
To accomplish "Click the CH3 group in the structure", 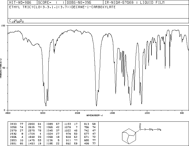I will click(159, 130).
